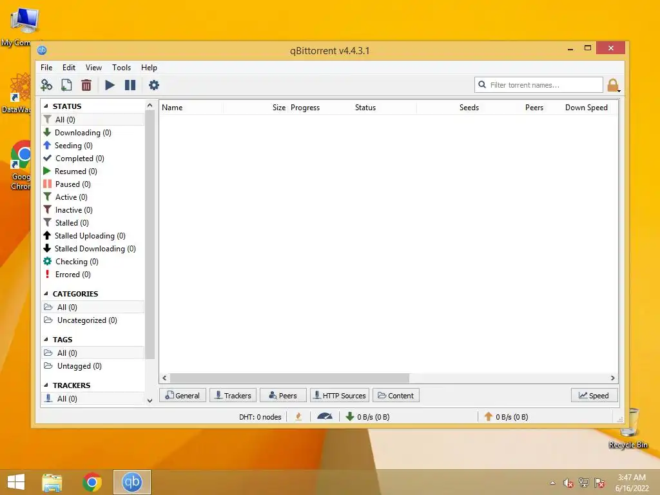Click the Pause toolbar icon

(x=130, y=85)
